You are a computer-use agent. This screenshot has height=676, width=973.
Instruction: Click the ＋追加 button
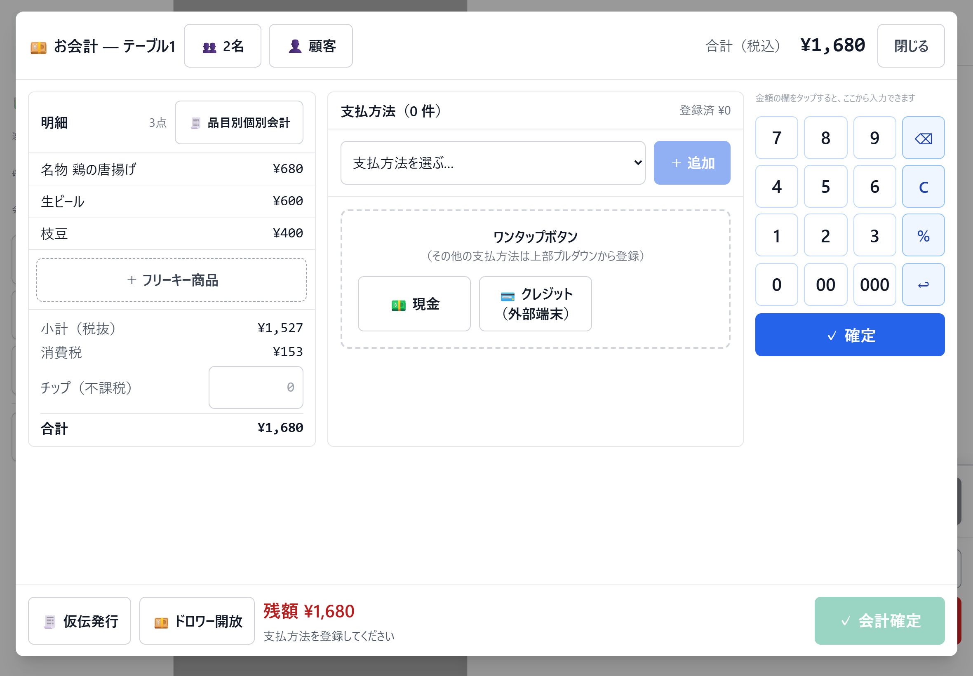[692, 163]
